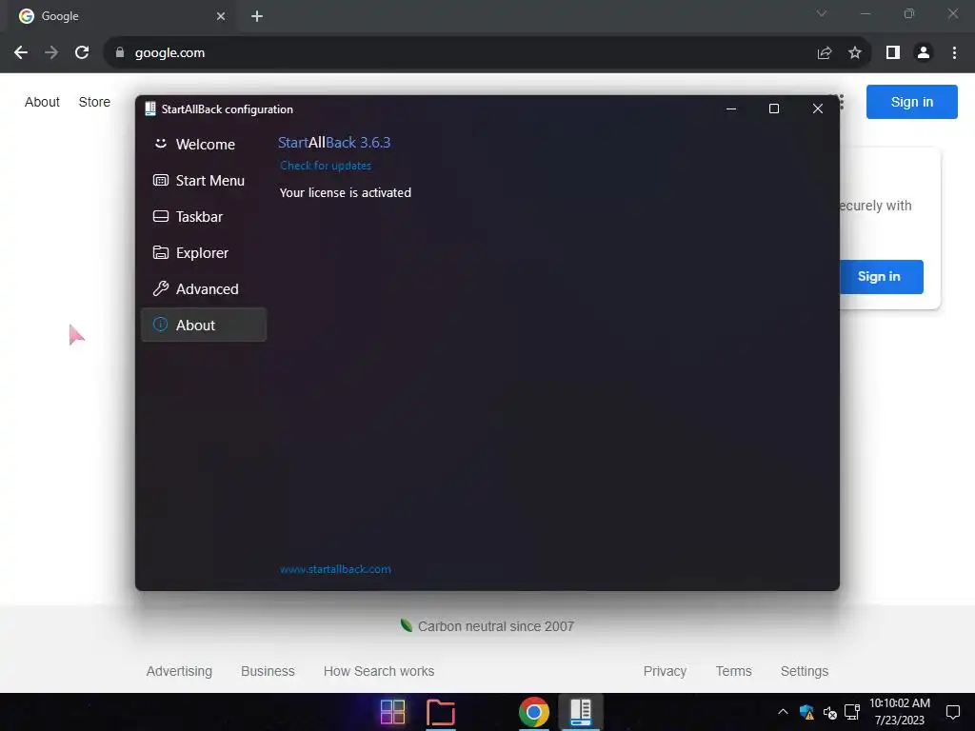Click the Advanced wrench icon
975x731 pixels.
160,288
